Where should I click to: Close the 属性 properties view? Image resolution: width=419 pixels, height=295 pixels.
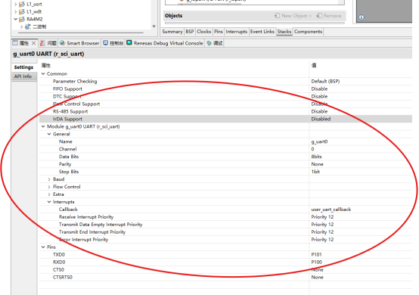(34, 43)
